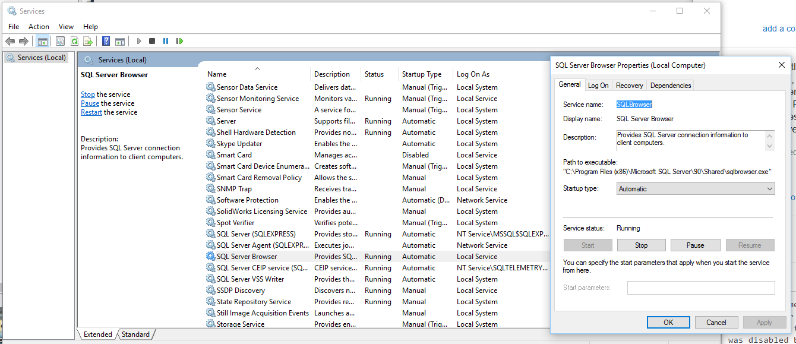Screen dimensions: 796x344
Task: Click Cancel in properties dialog
Action: pos(716,323)
